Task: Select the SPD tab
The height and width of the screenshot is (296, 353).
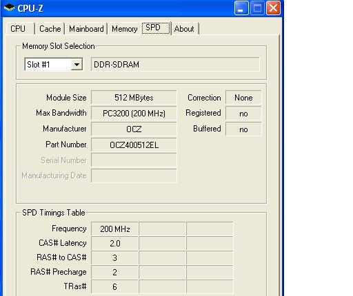Action: (156, 28)
